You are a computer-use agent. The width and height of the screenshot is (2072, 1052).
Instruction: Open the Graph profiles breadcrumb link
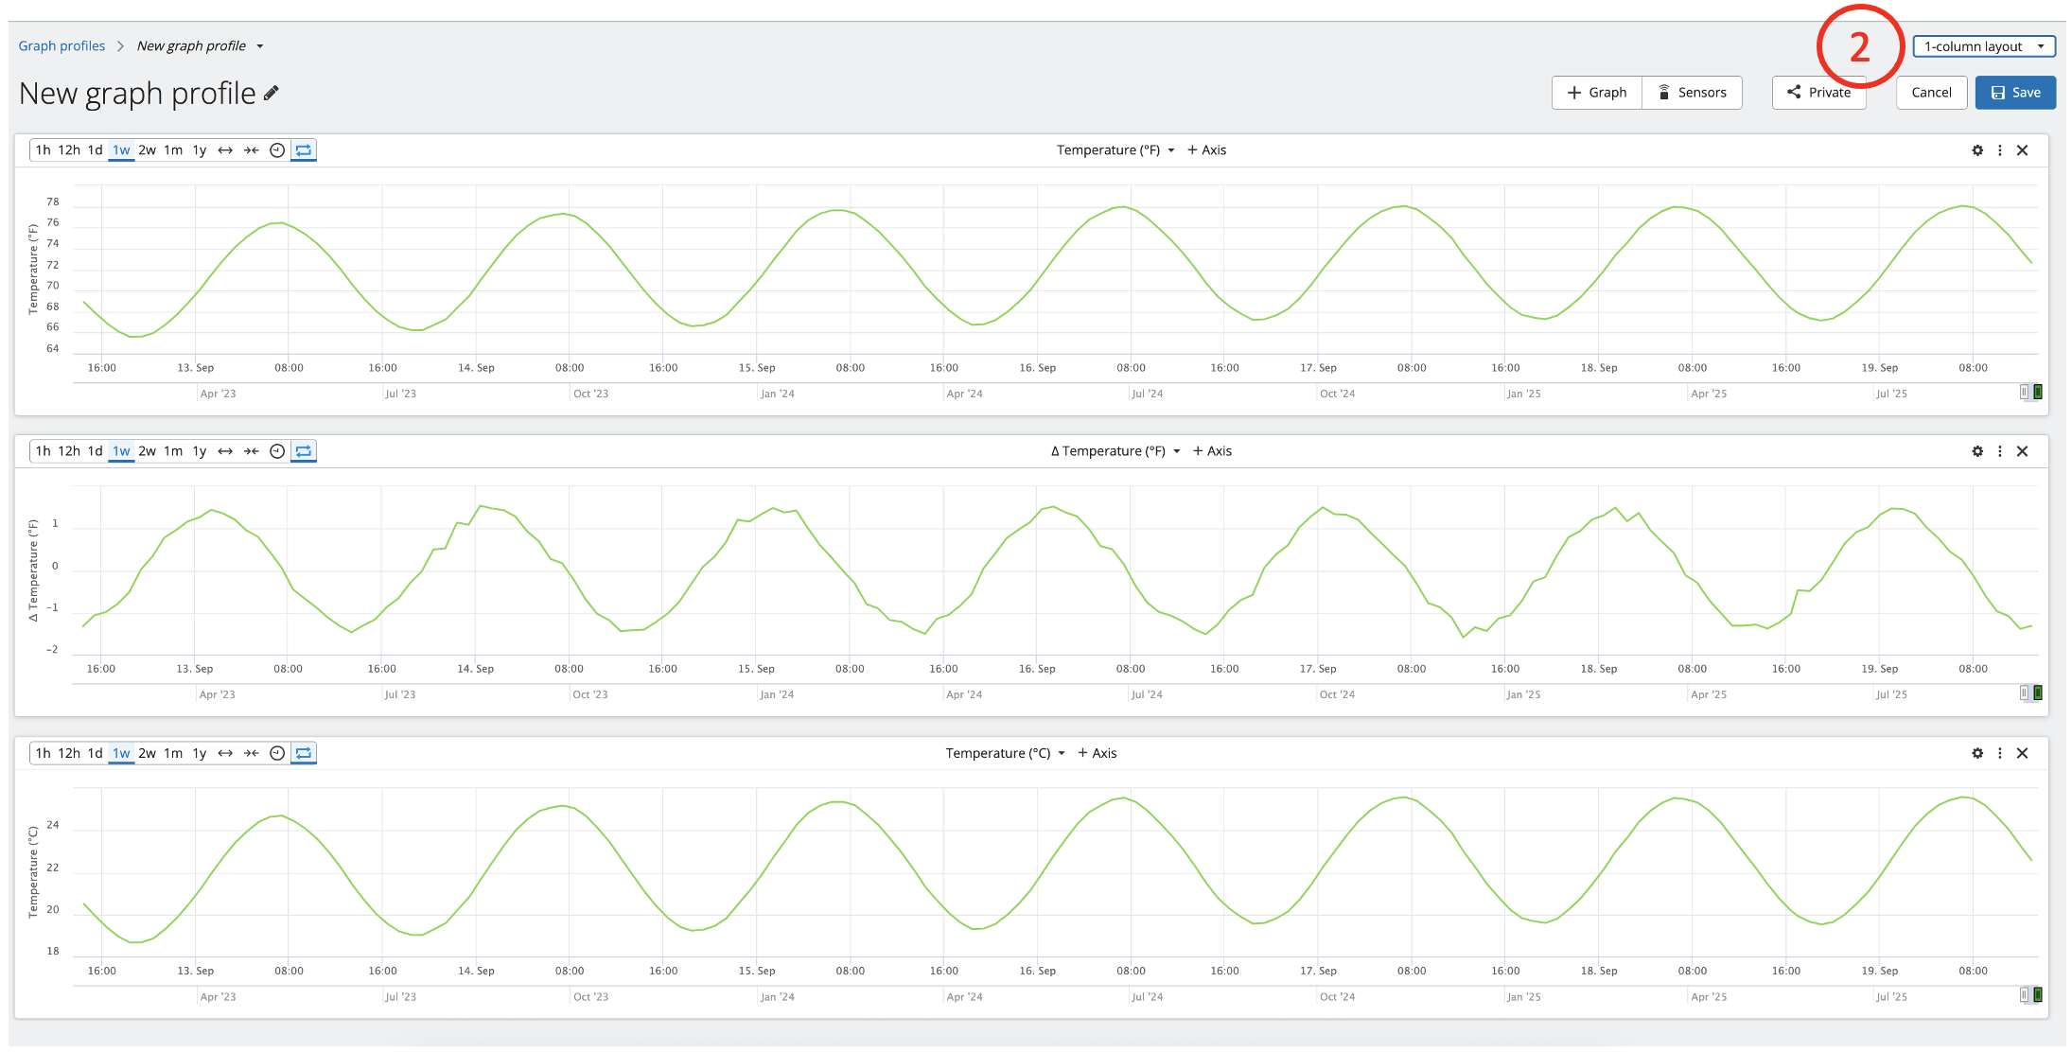click(x=61, y=46)
